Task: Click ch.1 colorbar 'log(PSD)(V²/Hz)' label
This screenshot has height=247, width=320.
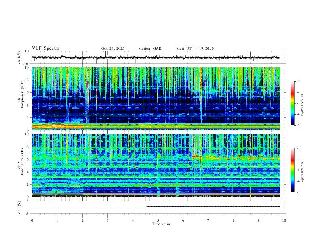Action: pyautogui.click(x=303, y=105)
